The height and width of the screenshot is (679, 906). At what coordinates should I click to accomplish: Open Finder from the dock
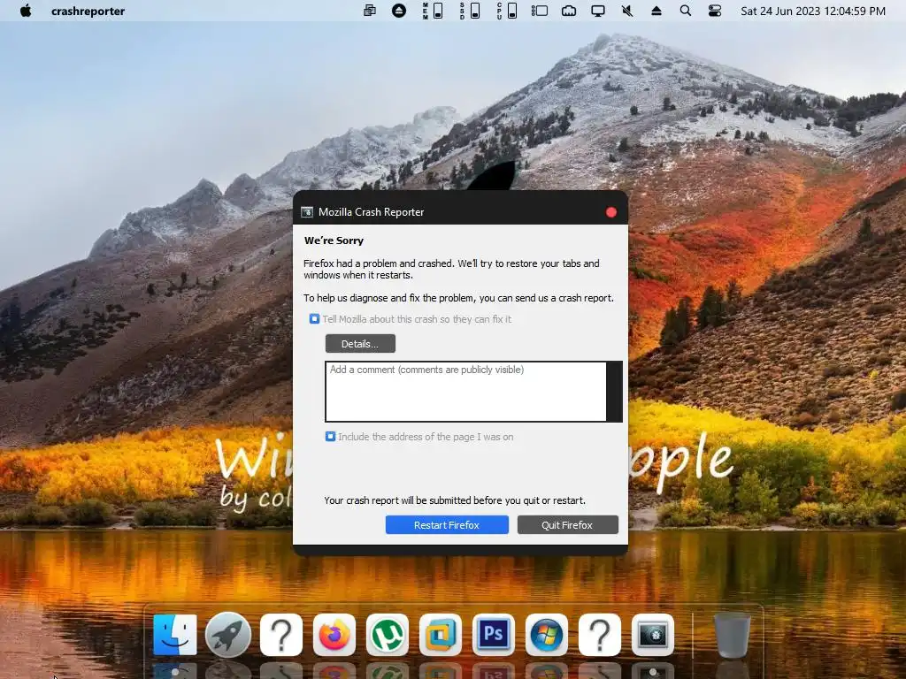175,635
